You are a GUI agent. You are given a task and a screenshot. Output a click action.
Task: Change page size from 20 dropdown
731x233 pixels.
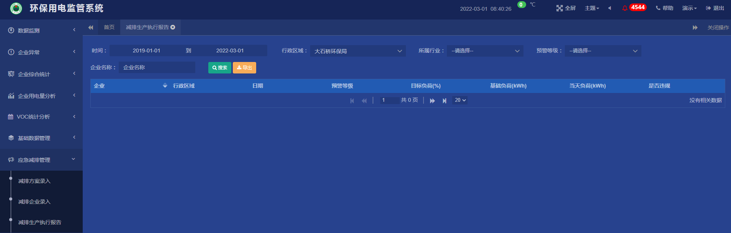[460, 100]
